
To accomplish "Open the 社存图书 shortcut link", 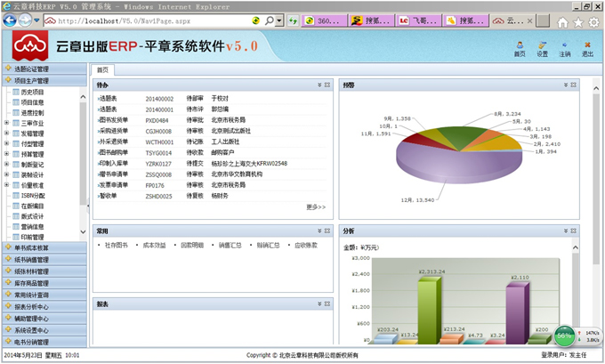I will click(x=116, y=245).
